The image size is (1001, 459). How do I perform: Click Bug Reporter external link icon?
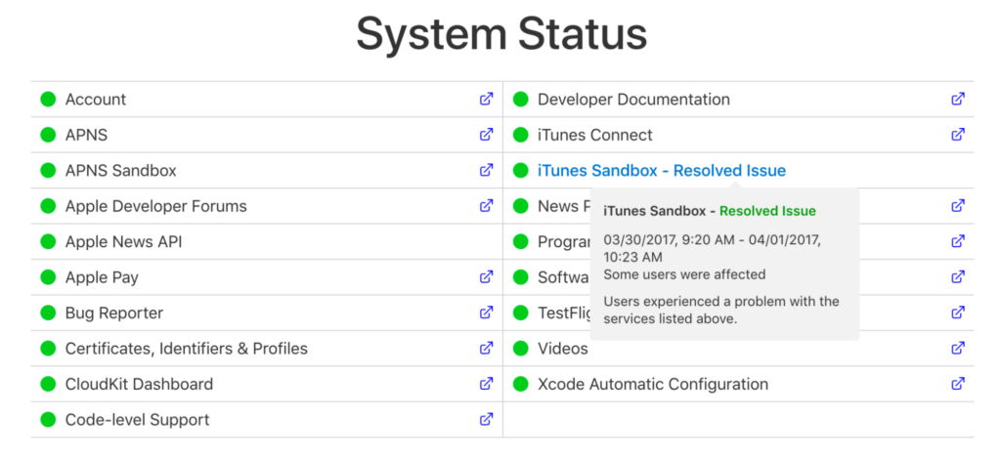pos(486,313)
